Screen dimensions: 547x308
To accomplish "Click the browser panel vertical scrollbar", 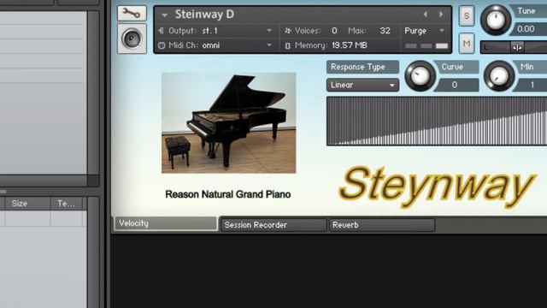I will (x=93, y=92).
